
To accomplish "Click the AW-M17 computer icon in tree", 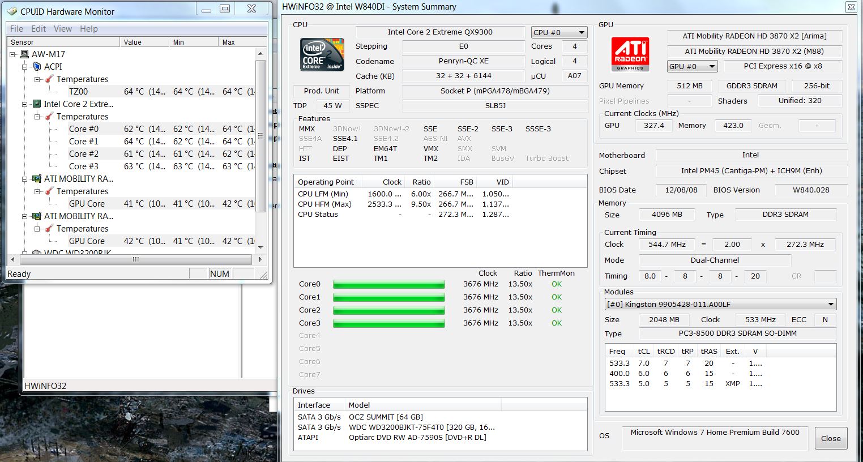I will pos(24,54).
